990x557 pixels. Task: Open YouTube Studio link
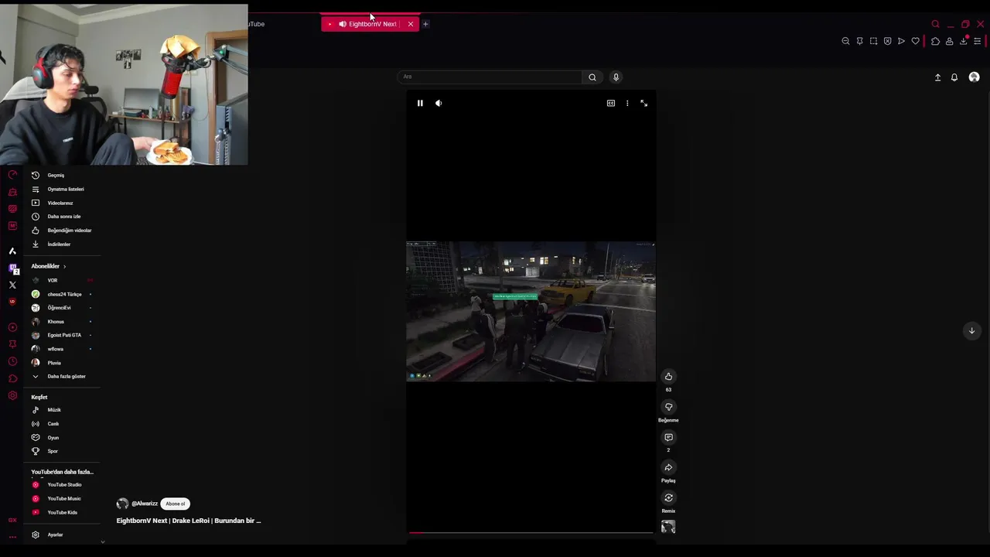point(62,485)
